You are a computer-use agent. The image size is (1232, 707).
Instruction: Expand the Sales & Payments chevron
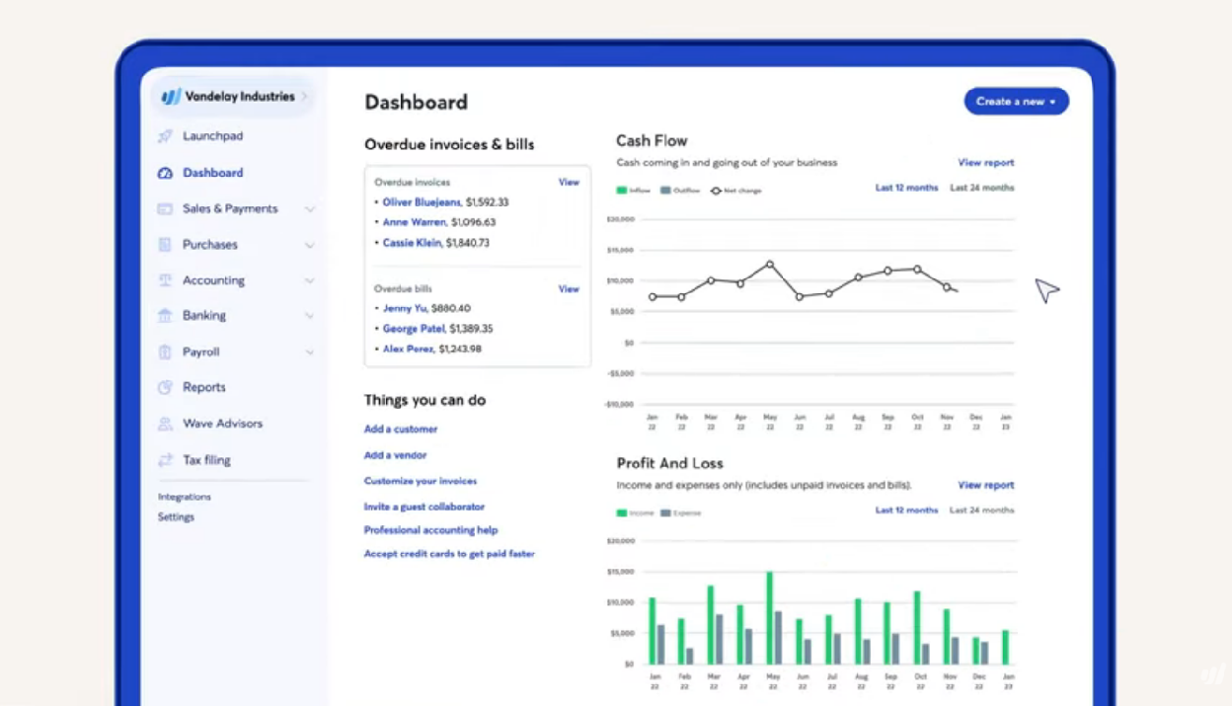[310, 209]
